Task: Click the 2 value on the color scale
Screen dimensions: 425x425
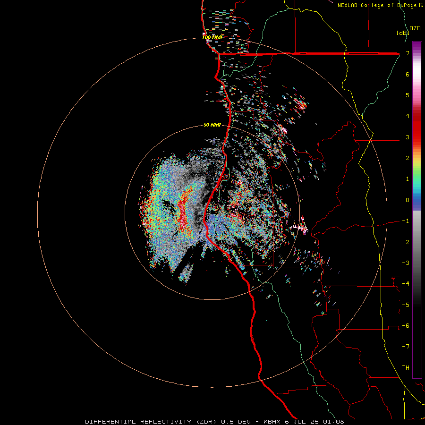Action: pyautogui.click(x=408, y=158)
